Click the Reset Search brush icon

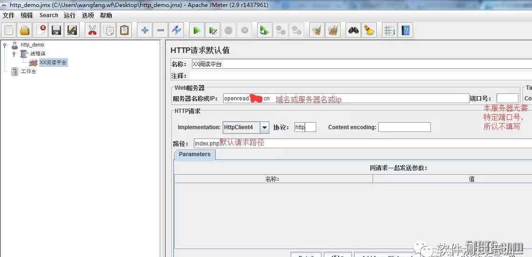(x=369, y=31)
